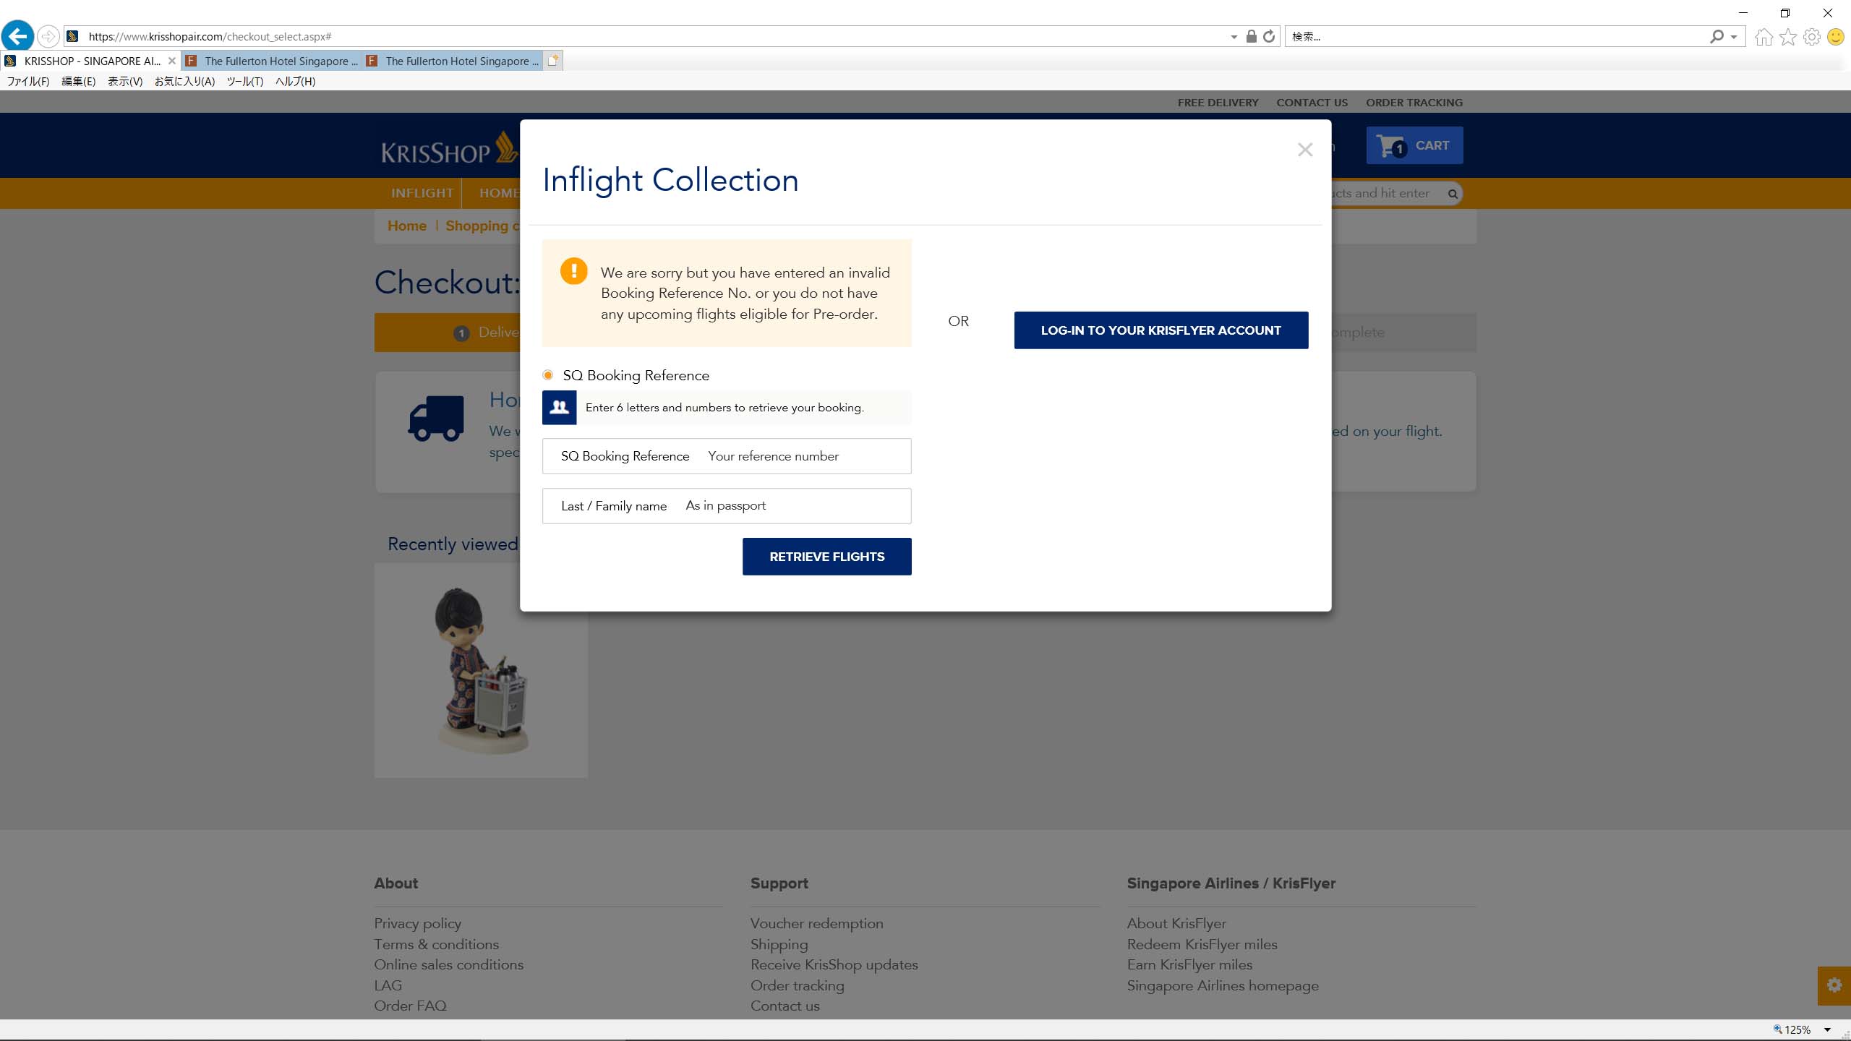The image size is (1851, 1041).
Task: Switch to the KRISSHOP - SINGAPORE AI... tab
Action: point(90,61)
